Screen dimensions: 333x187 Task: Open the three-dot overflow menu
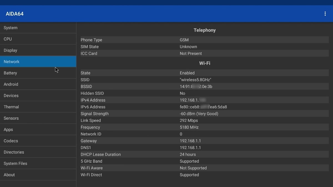pyautogui.click(x=325, y=14)
